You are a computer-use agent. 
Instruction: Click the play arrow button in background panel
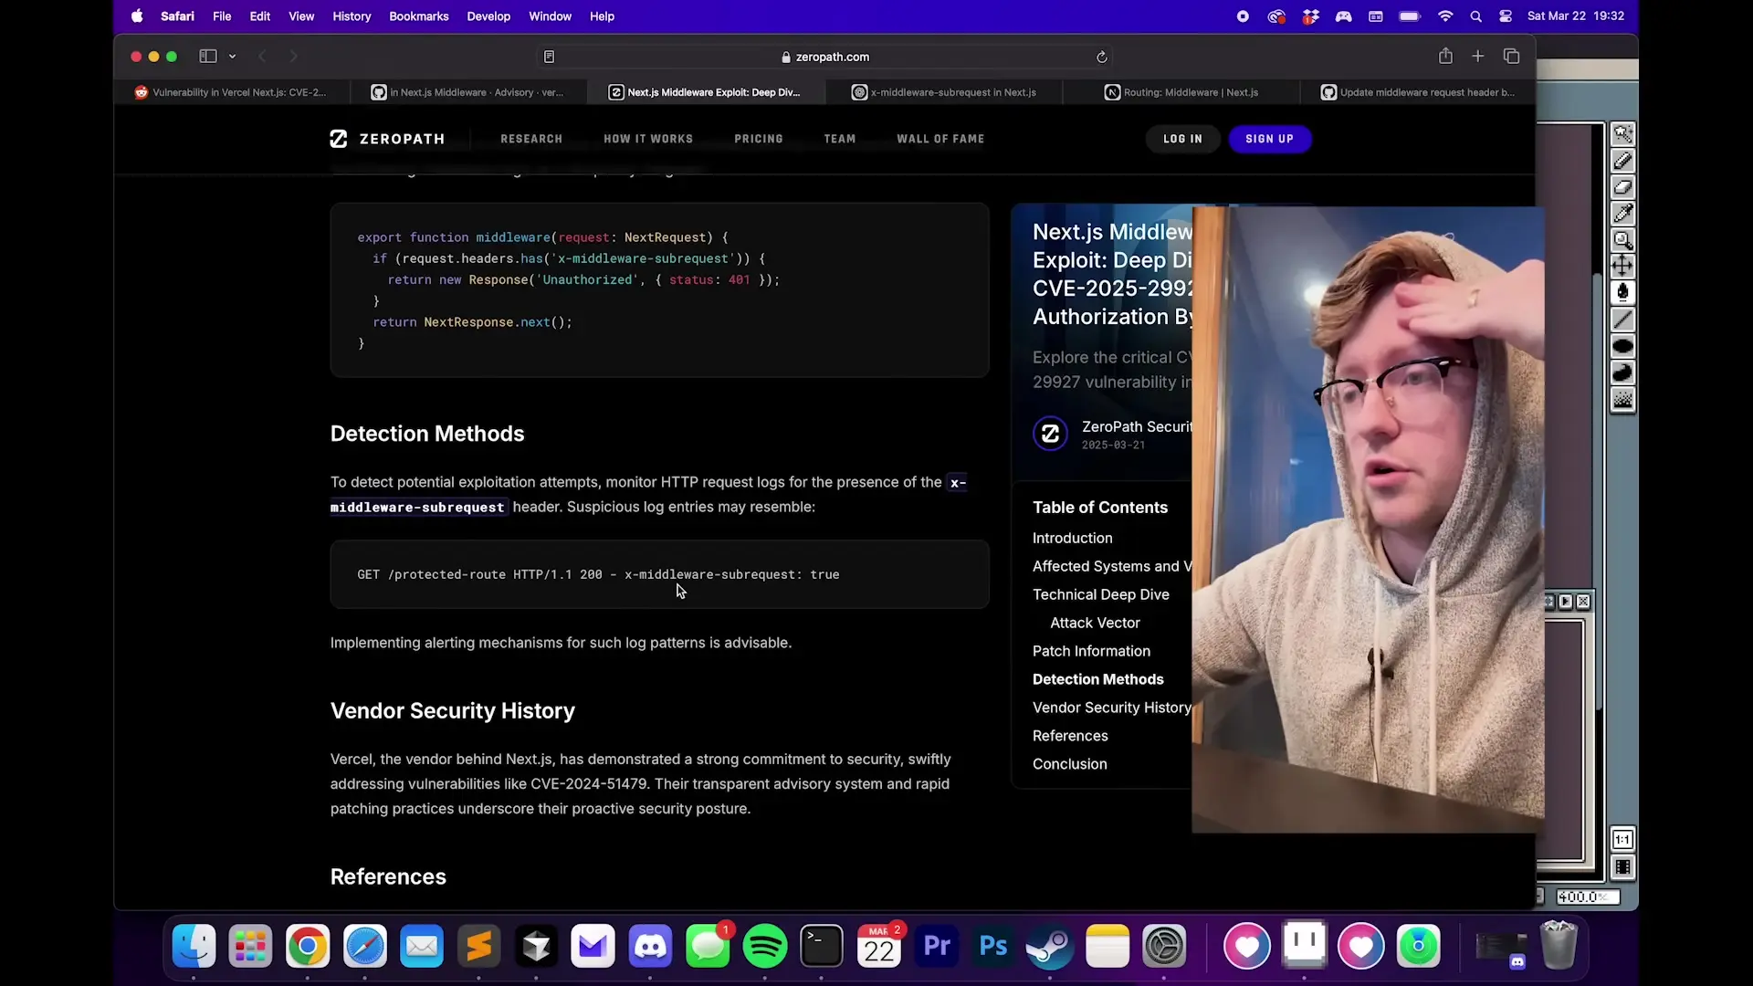[x=1566, y=602]
